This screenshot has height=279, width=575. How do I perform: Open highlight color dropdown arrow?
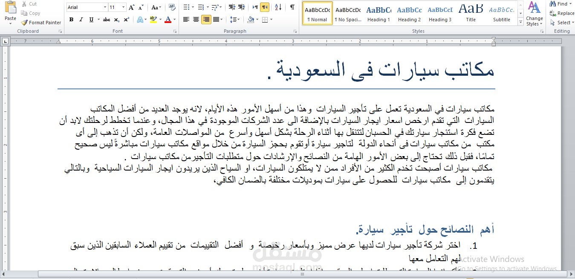click(160, 20)
